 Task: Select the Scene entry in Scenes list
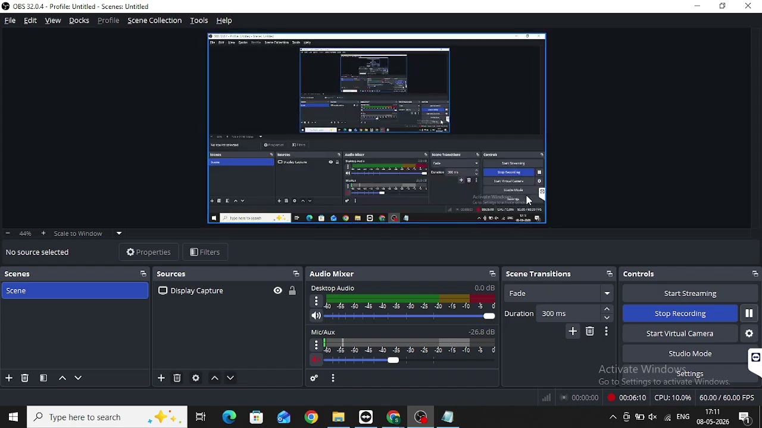(74, 291)
